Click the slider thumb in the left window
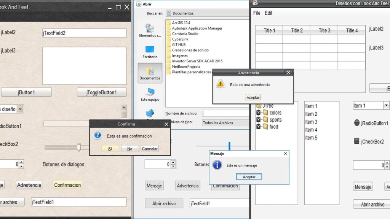 tap(79, 147)
